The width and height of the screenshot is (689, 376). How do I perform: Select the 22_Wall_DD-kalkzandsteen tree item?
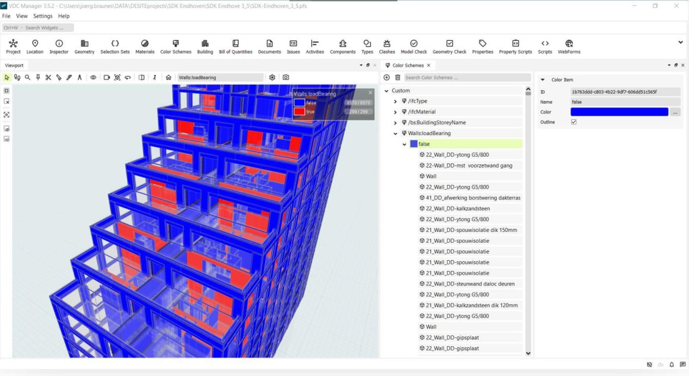tap(457, 209)
